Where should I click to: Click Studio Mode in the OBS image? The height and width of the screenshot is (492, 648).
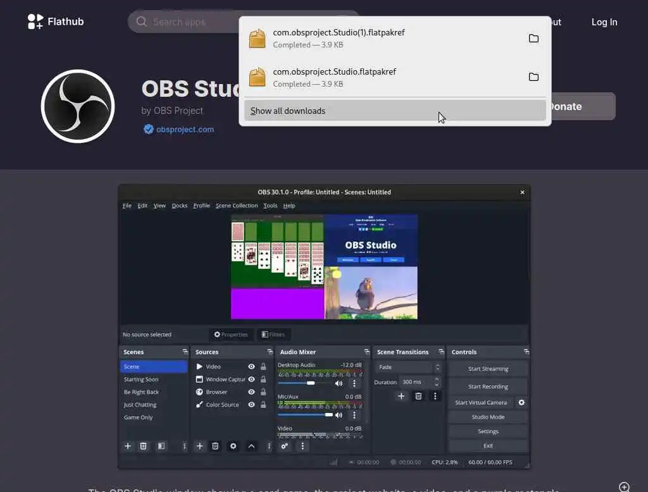pos(488,417)
